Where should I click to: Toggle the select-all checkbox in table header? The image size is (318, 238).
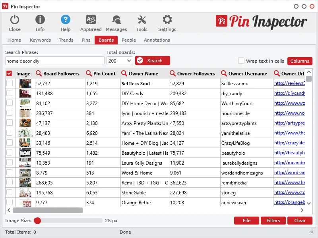[9, 73]
